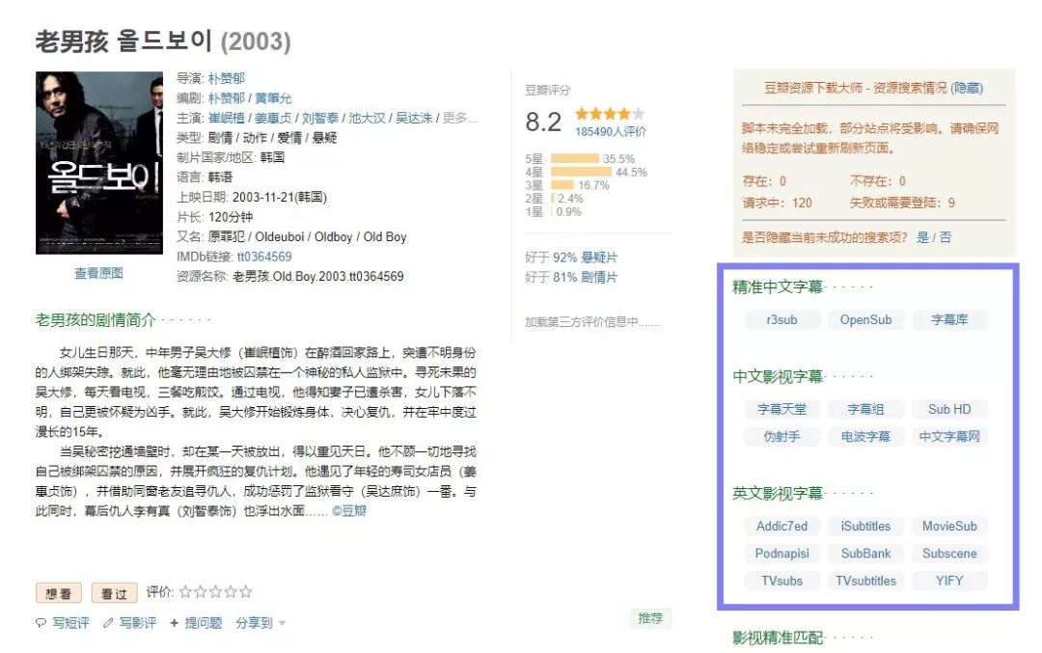Screen dimensions: 1042x653
Task: Click the speech bubble icon beside 写短评
Action: [x=42, y=621]
